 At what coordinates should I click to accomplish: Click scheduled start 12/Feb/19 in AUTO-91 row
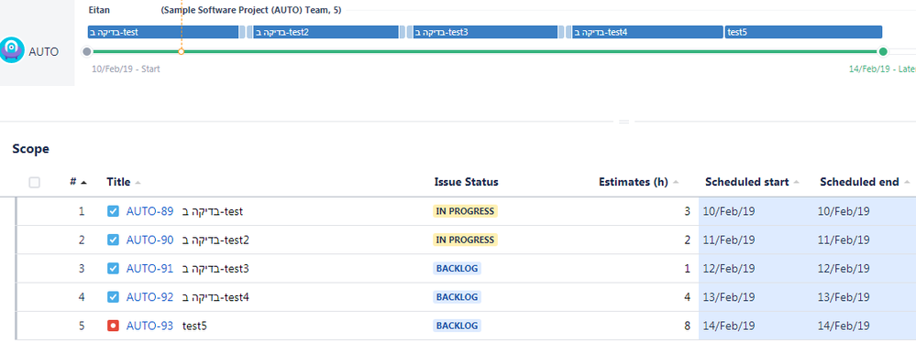(x=728, y=269)
